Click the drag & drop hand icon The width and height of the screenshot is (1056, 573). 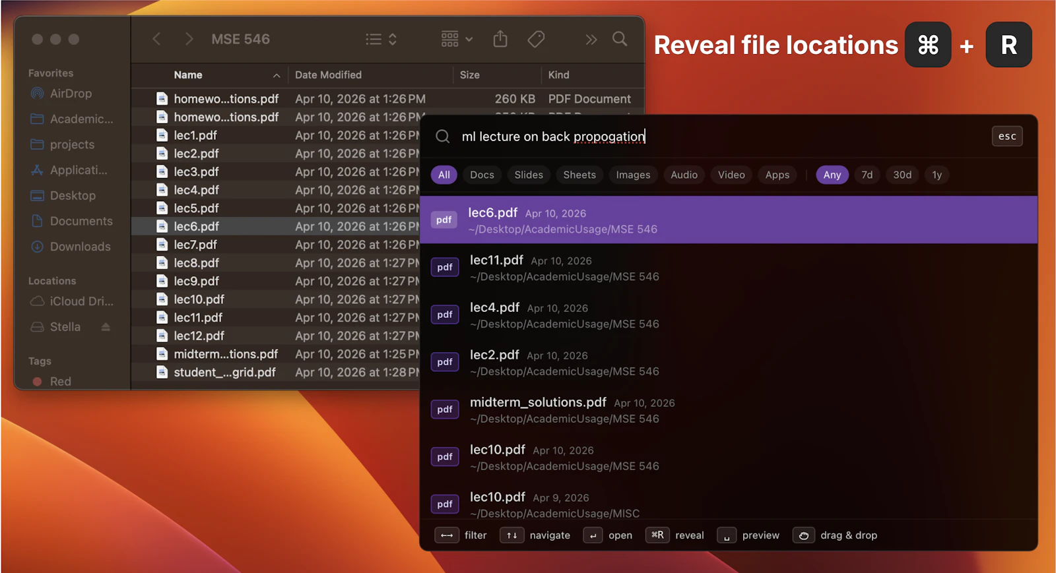[804, 535]
